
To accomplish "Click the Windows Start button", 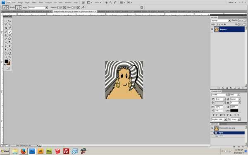I will point(5,151).
